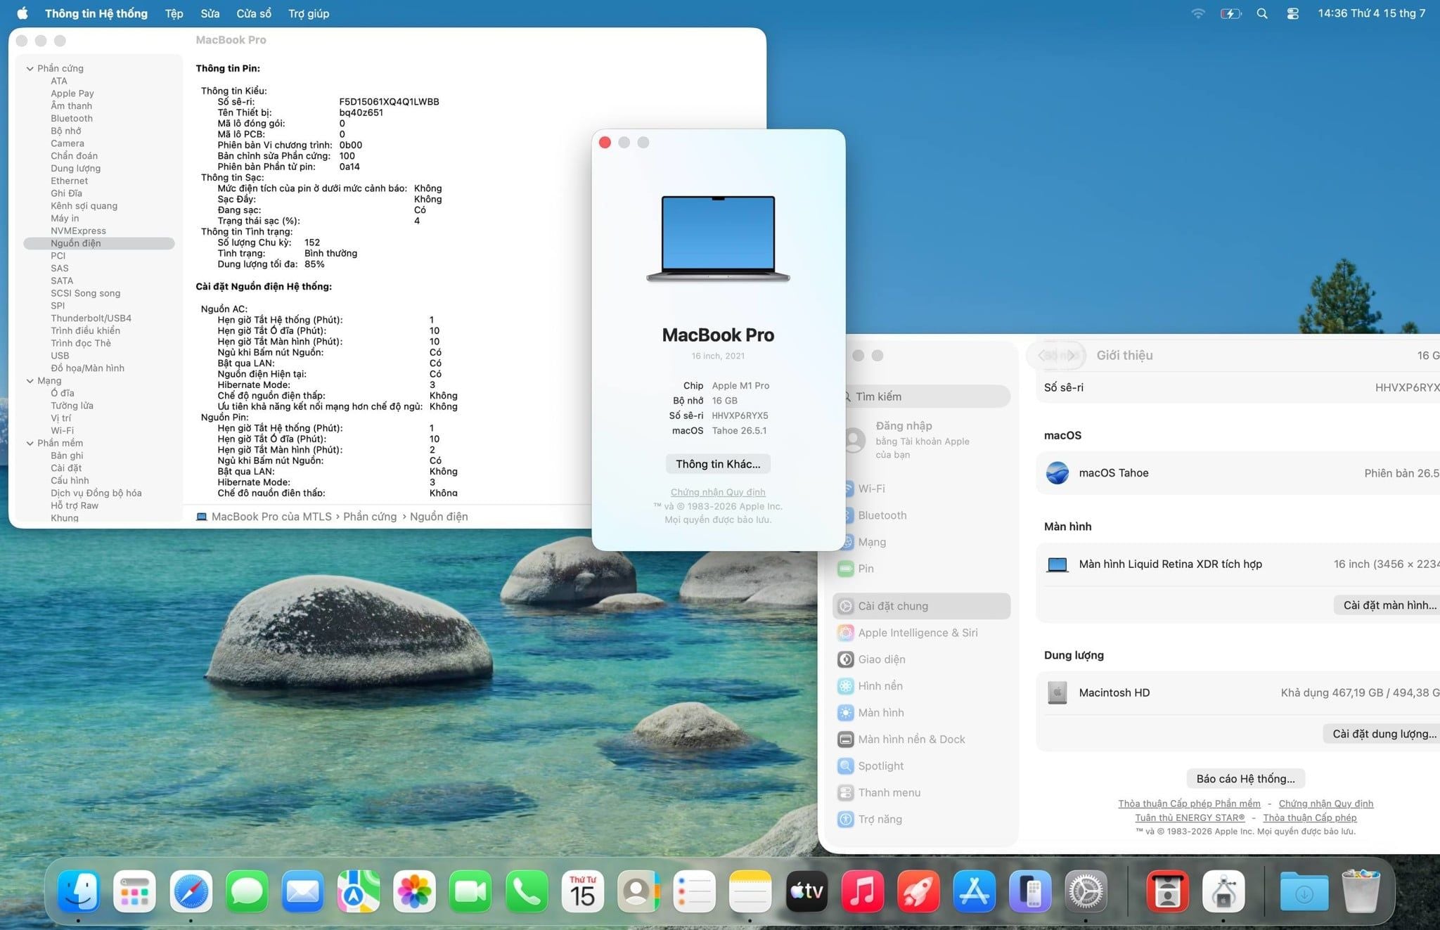Image resolution: width=1440 pixels, height=930 pixels.
Task: Select Thunderbolt/USB4 in the hardware tree
Action: [x=91, y=318]
